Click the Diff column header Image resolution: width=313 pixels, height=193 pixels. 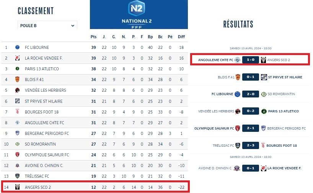click(x=181, y=37)
